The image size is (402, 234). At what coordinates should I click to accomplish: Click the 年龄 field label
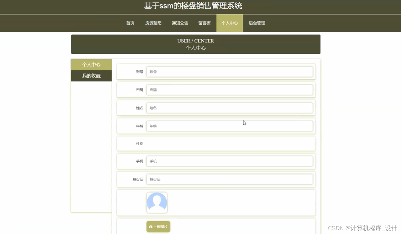[x=140, y=126]
